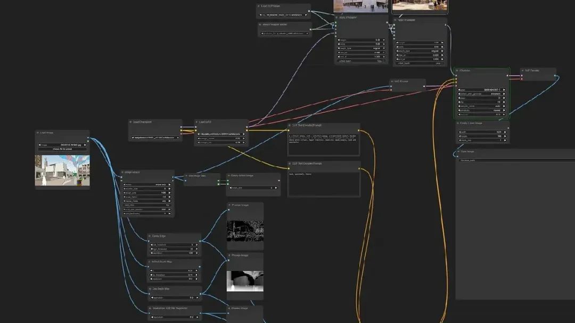Open the checkpoint name dropdown in Load Checkpoint
This screenshot has width=575, height=323.
(x=155, y=138)
